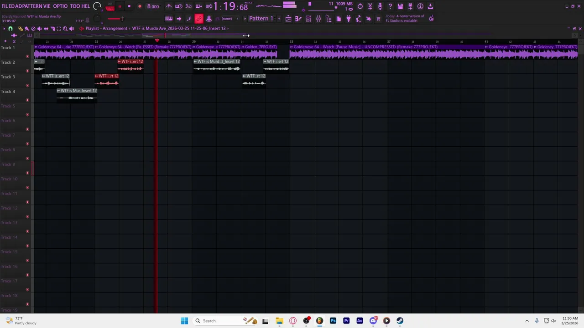Expand arrow after the Insert 12 clip name

[x=228, y=28]
